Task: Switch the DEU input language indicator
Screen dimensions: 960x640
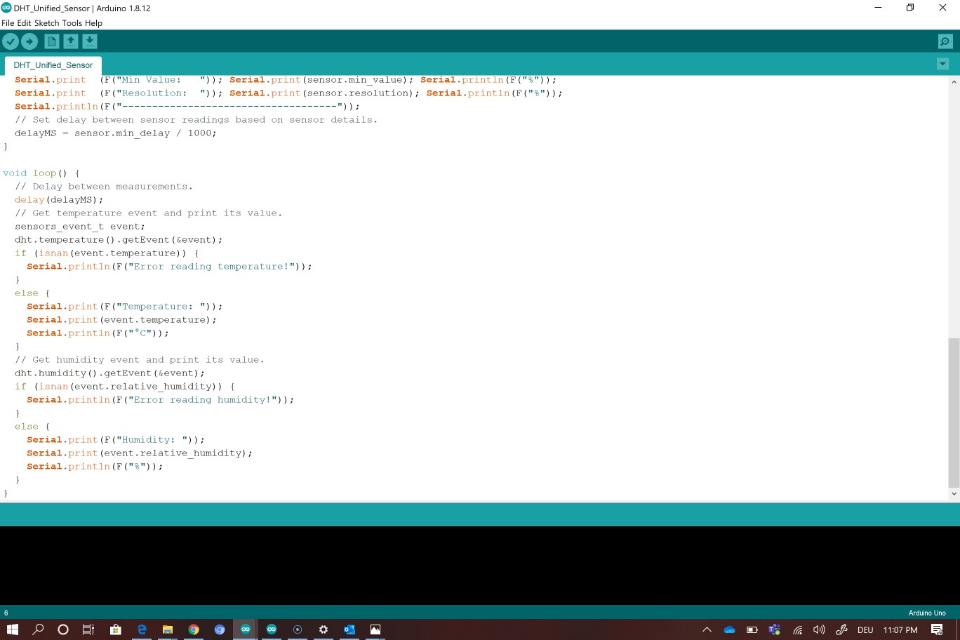Action: point(865,630)
